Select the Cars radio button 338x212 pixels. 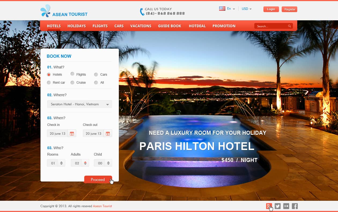(96, 75)
